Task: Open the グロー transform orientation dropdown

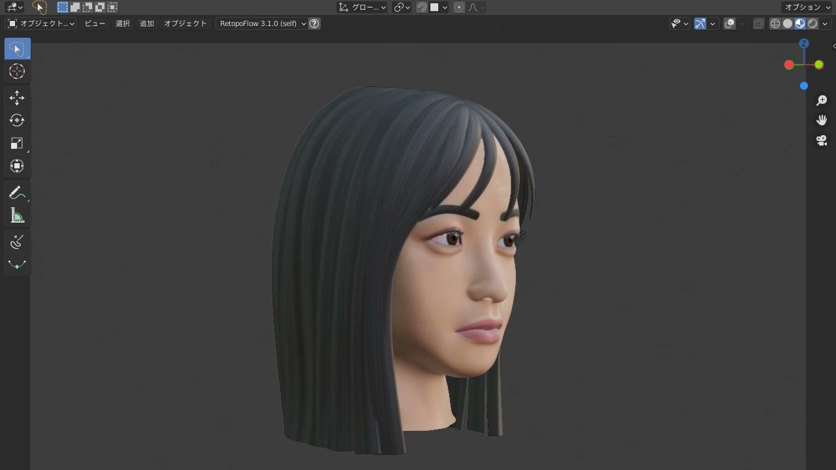Action: pos(362,7)
